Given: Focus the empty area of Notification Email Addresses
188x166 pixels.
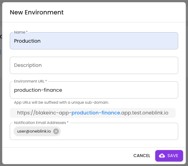Looking at the screenshot, I should pyautogui.click(x=119, y=131).
